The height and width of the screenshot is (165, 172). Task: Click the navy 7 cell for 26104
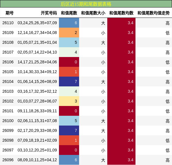[x=69, y=81]
